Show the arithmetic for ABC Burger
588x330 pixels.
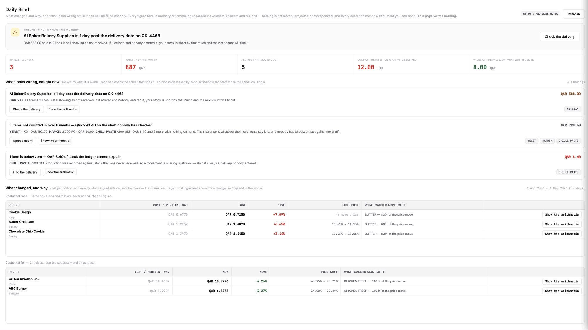[562, 291]
